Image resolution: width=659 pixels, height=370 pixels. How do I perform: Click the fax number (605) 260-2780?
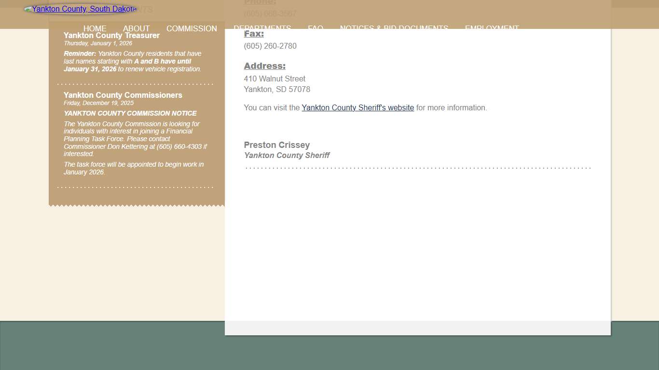click(x=270, y=46)
